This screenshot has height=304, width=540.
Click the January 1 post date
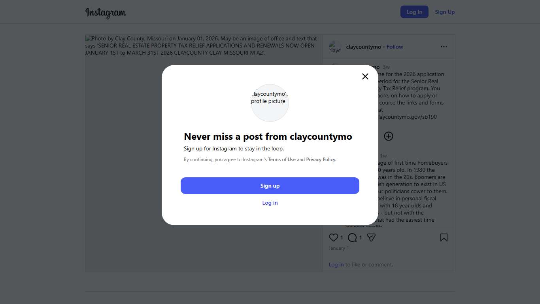point(339,248)
